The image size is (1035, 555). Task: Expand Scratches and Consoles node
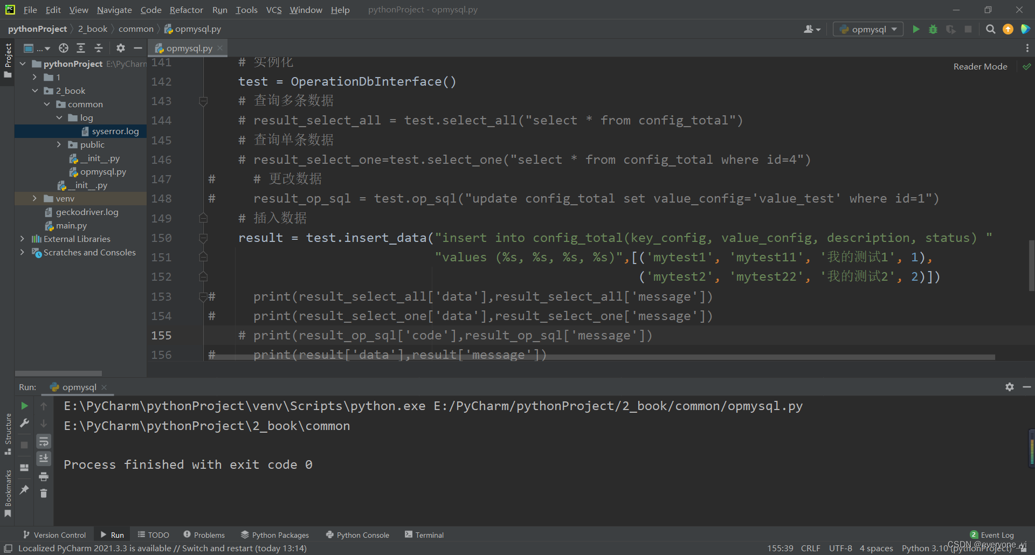pyautogui.click(x=22, y=252)
